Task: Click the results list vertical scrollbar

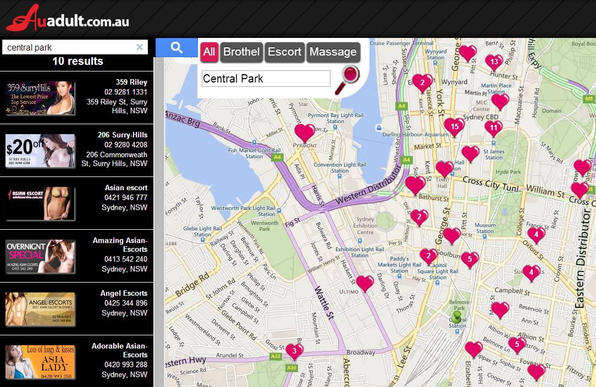Action: [x=158, y=223]
